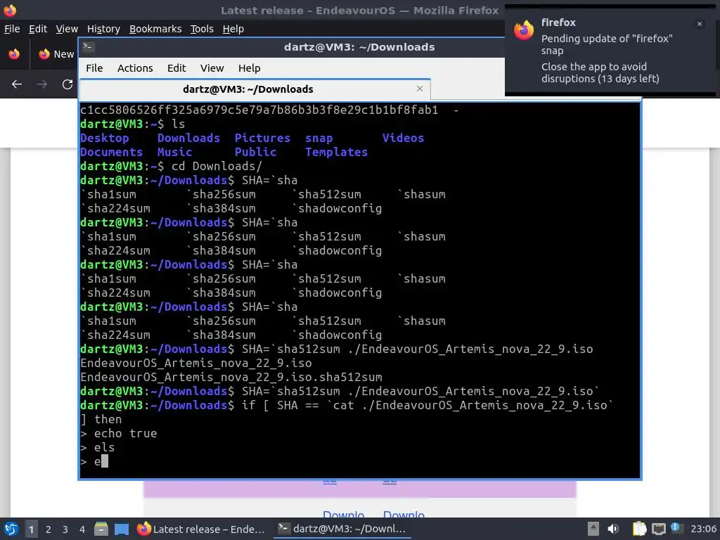Click Firefox forward arrow button
Viewport: 720px width, 540px height.
42,84
